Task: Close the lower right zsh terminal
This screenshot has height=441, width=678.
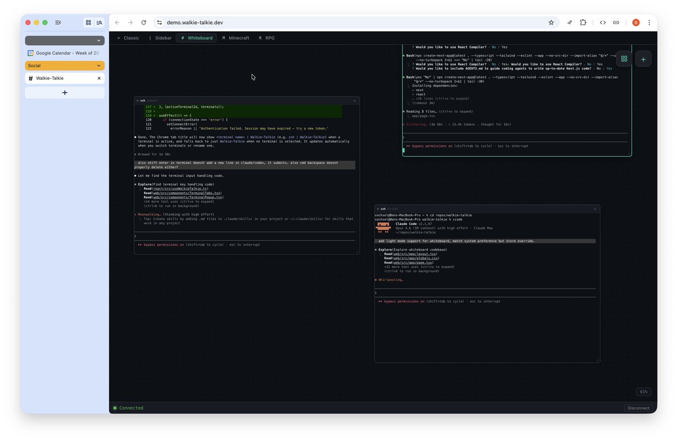Action: click(x=595, y=209)
